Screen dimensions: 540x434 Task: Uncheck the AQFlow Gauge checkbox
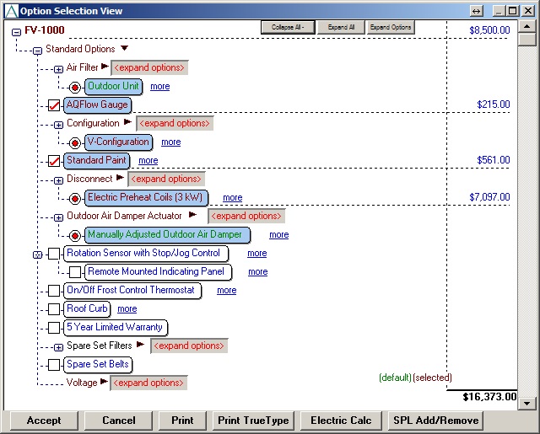coord(54,105)
